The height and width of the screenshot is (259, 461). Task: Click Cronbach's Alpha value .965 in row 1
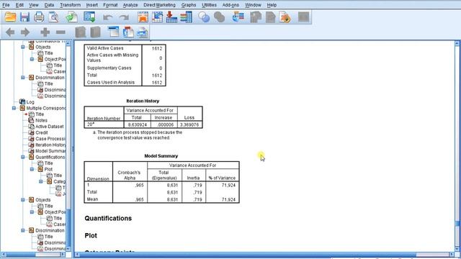(139, 186)
